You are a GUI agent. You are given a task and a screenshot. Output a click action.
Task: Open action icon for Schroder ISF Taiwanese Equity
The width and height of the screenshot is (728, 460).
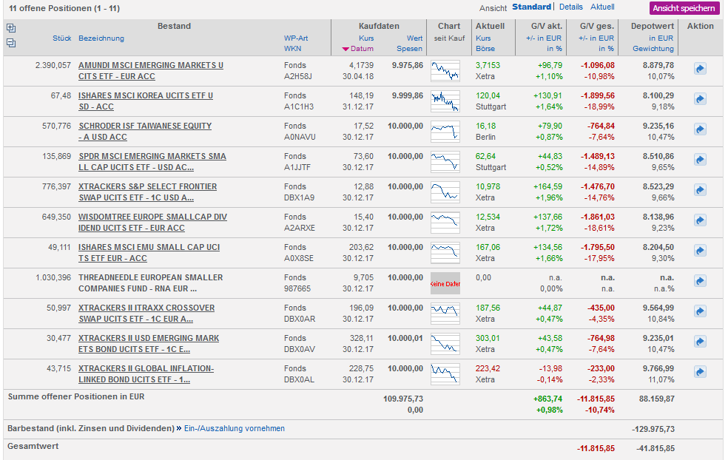[x=700, y=129]
